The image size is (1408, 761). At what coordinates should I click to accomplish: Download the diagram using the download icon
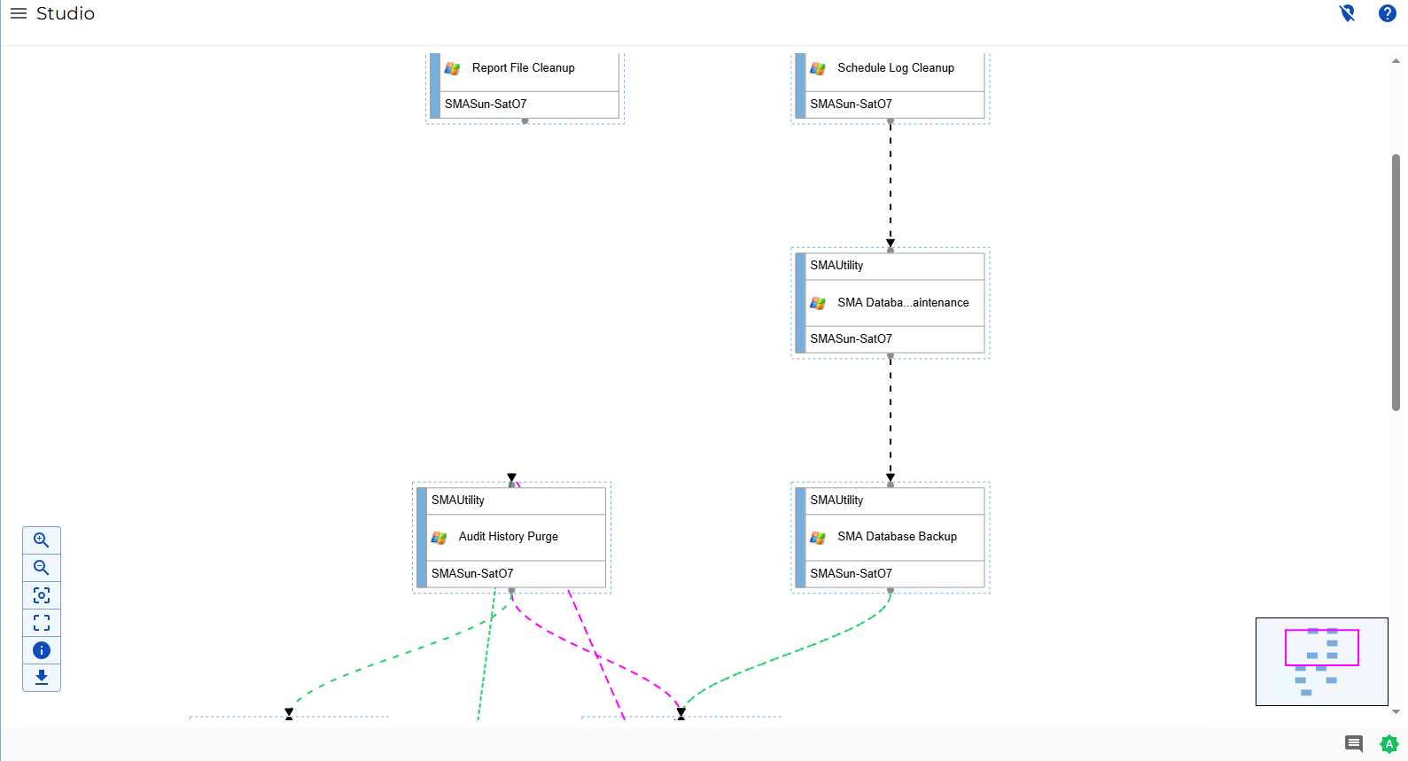click(42, 678)
